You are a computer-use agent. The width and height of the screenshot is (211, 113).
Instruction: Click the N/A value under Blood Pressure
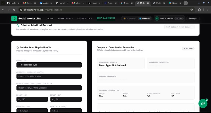coord(148,96)
